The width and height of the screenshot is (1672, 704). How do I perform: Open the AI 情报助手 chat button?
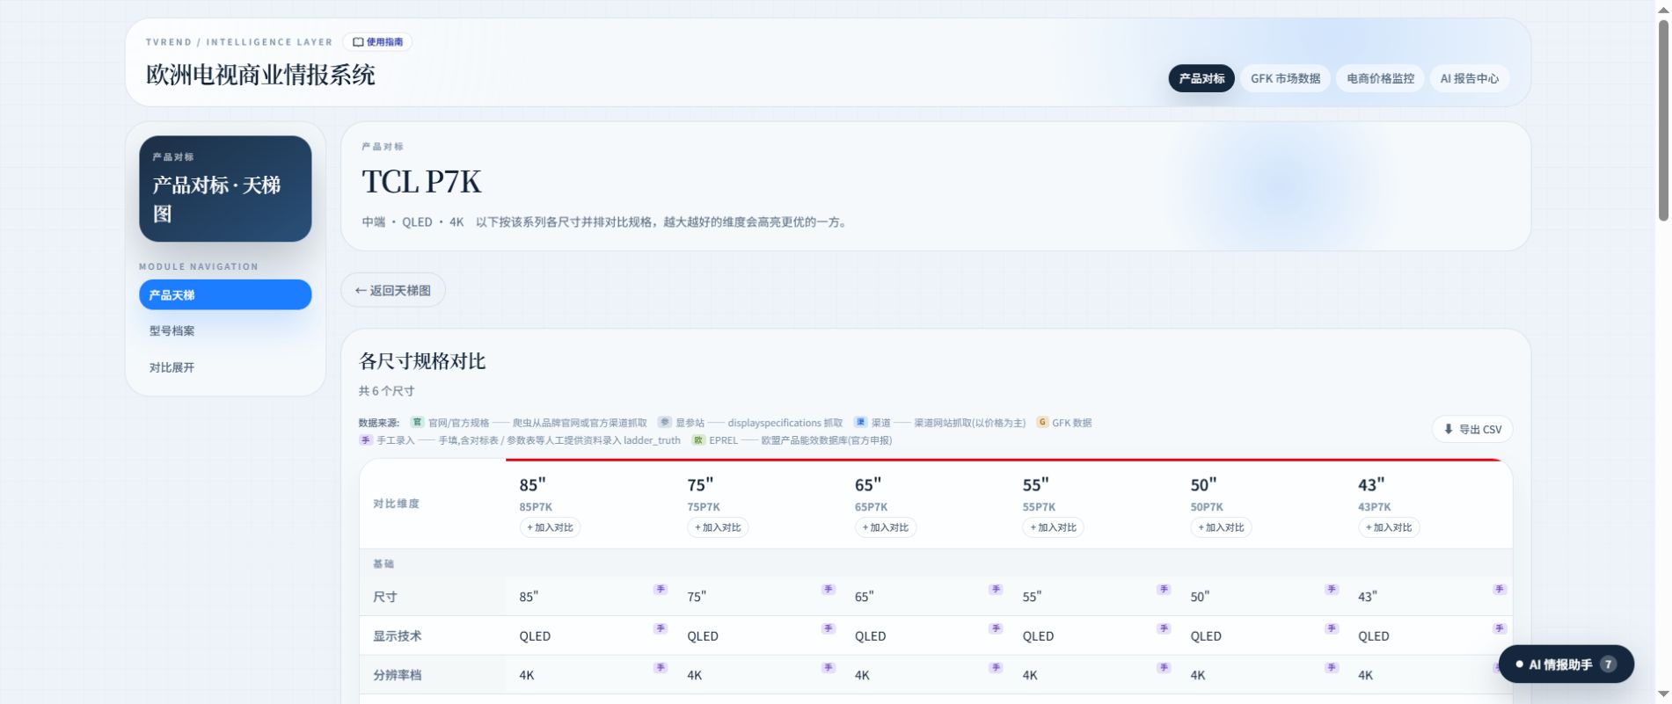click(x=1566, y=664)
